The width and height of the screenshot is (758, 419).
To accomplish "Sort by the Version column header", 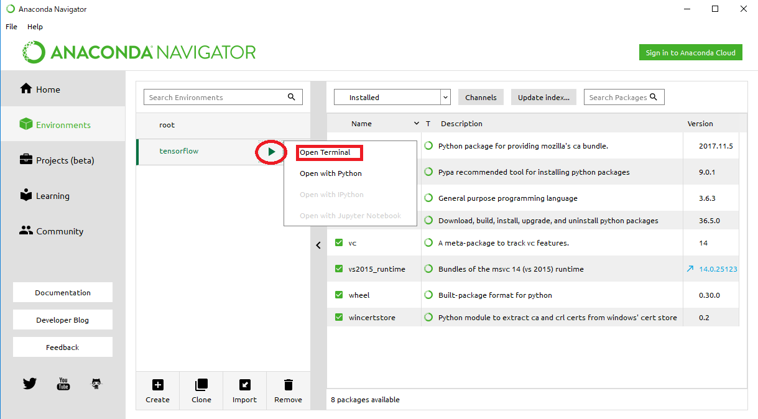I will [700, 124].
